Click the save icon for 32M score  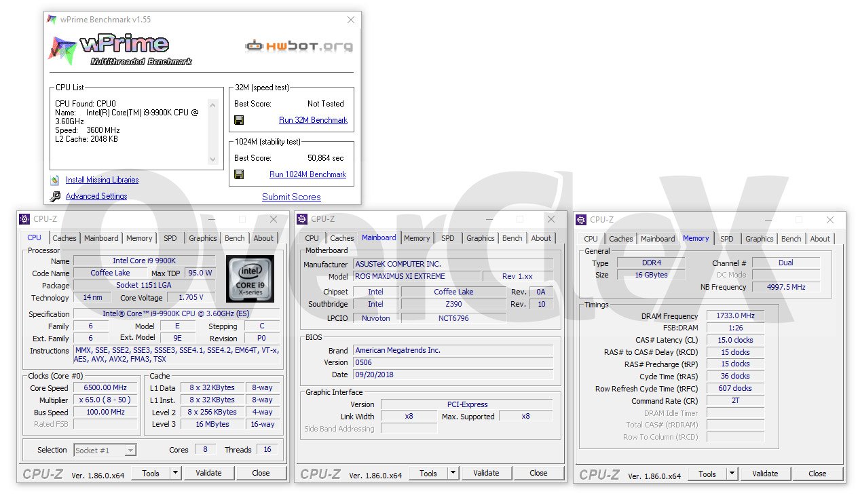tap(239, 120)
